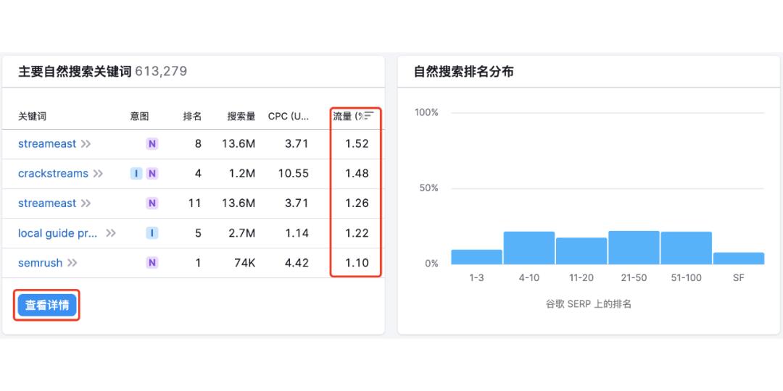783x391 pixels.
Task: Click the 21-50 ranking bar in chart
Action: tap(634, 248)
